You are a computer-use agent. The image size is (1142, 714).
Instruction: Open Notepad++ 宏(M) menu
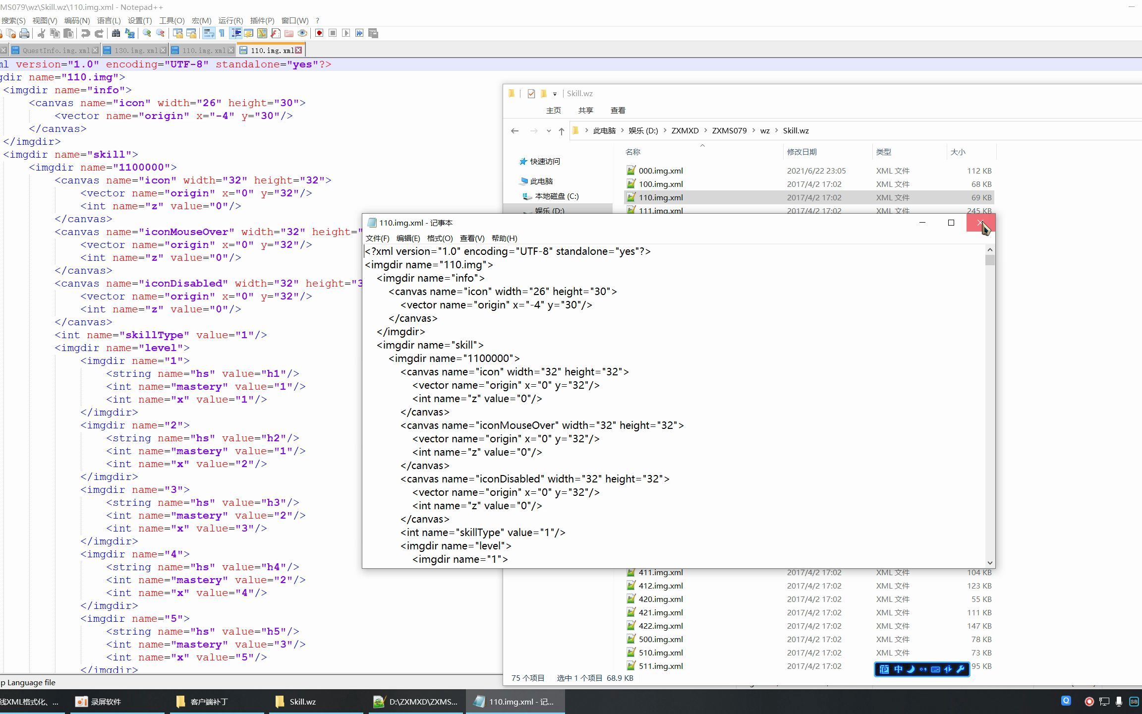click(x=201, y=20)
